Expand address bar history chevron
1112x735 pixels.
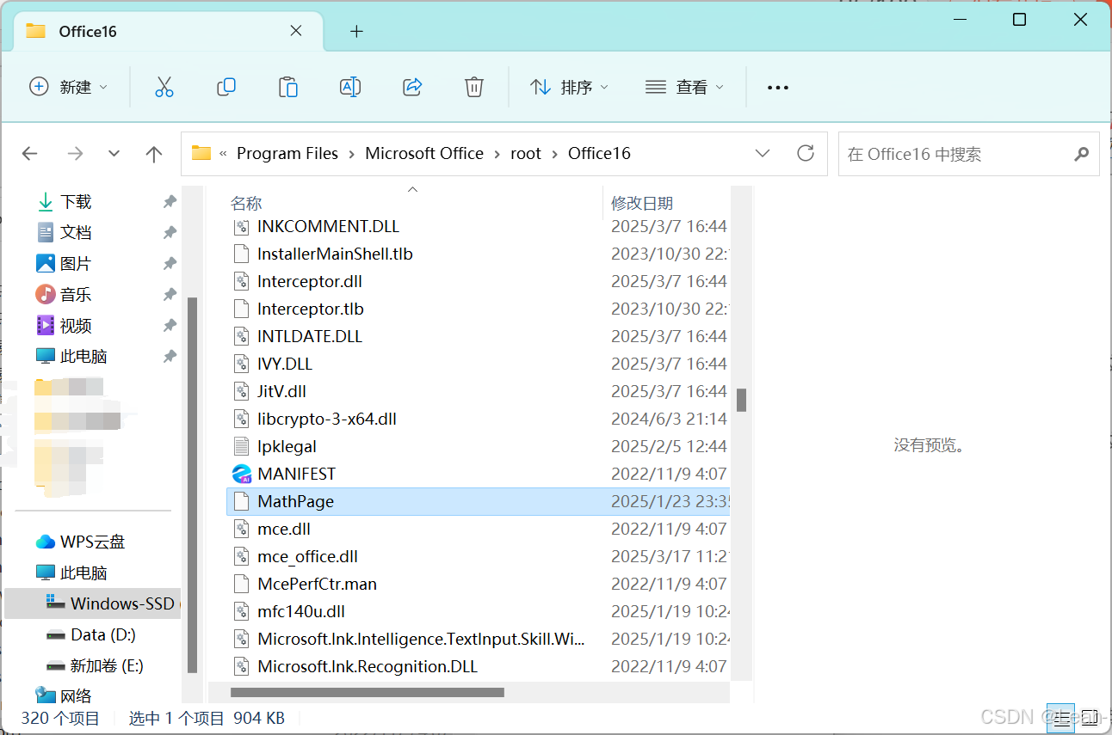tap(763, 153)
